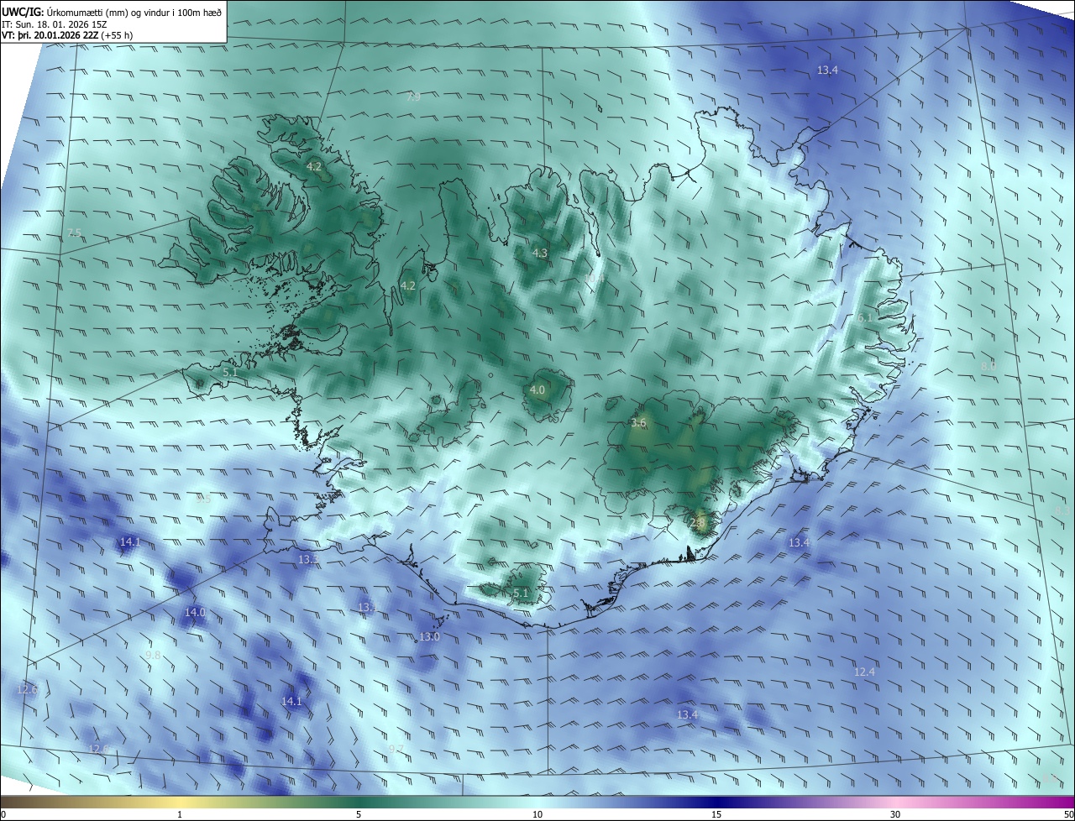
Task: Click the 3.6 value on Vatnajökull glacier
Action: (x=638, y=423)
